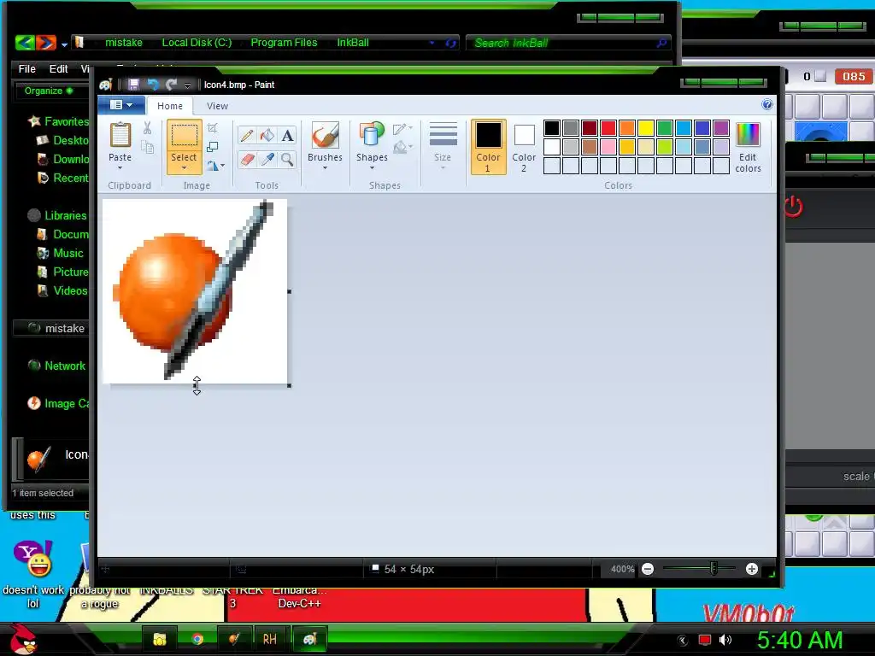Open the Paint application menu button

(x=121, y=105)
